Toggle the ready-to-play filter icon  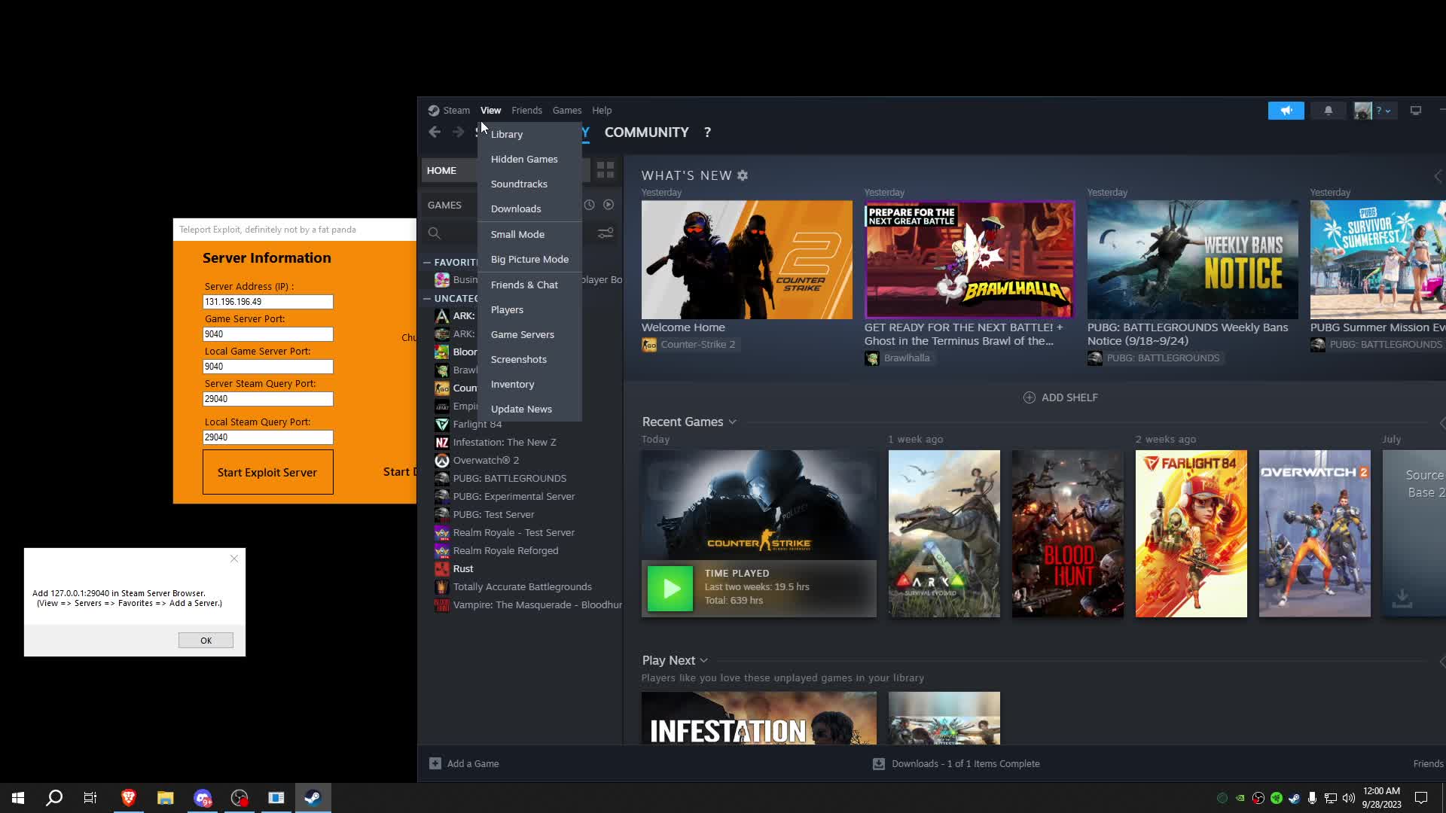[609, 205]
